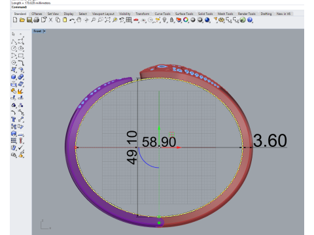Click the pointer arrow select icon
The width and height of the screenshot is (314, 235).
14,34
